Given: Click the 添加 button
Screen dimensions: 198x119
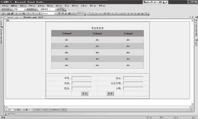Looking at the screenshot, I should [x=84, y=94].
